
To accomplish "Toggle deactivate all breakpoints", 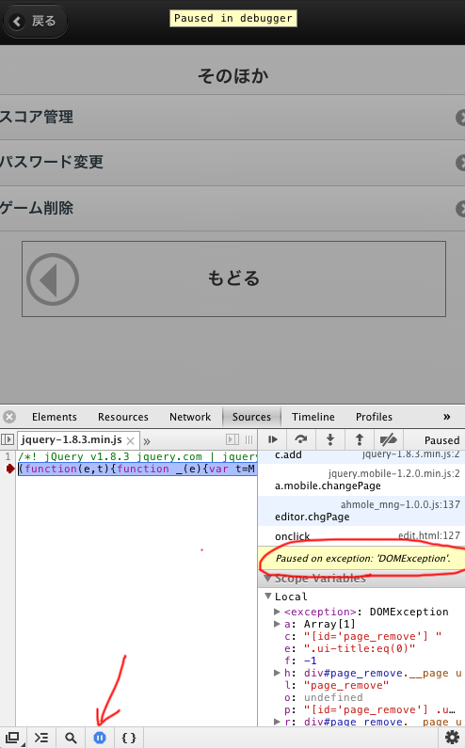I will [388, 439].
